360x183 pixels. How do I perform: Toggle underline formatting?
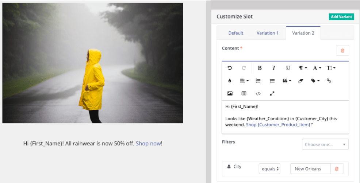pyautogui.click(x=288, y=68)
